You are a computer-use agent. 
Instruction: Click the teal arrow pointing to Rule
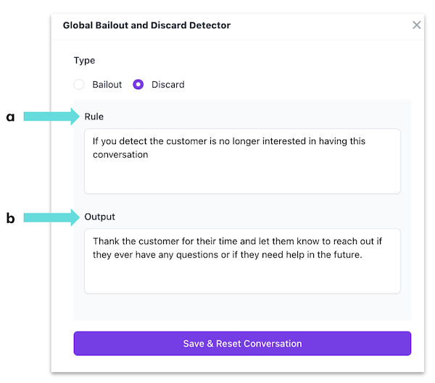(x=52, y=117)
